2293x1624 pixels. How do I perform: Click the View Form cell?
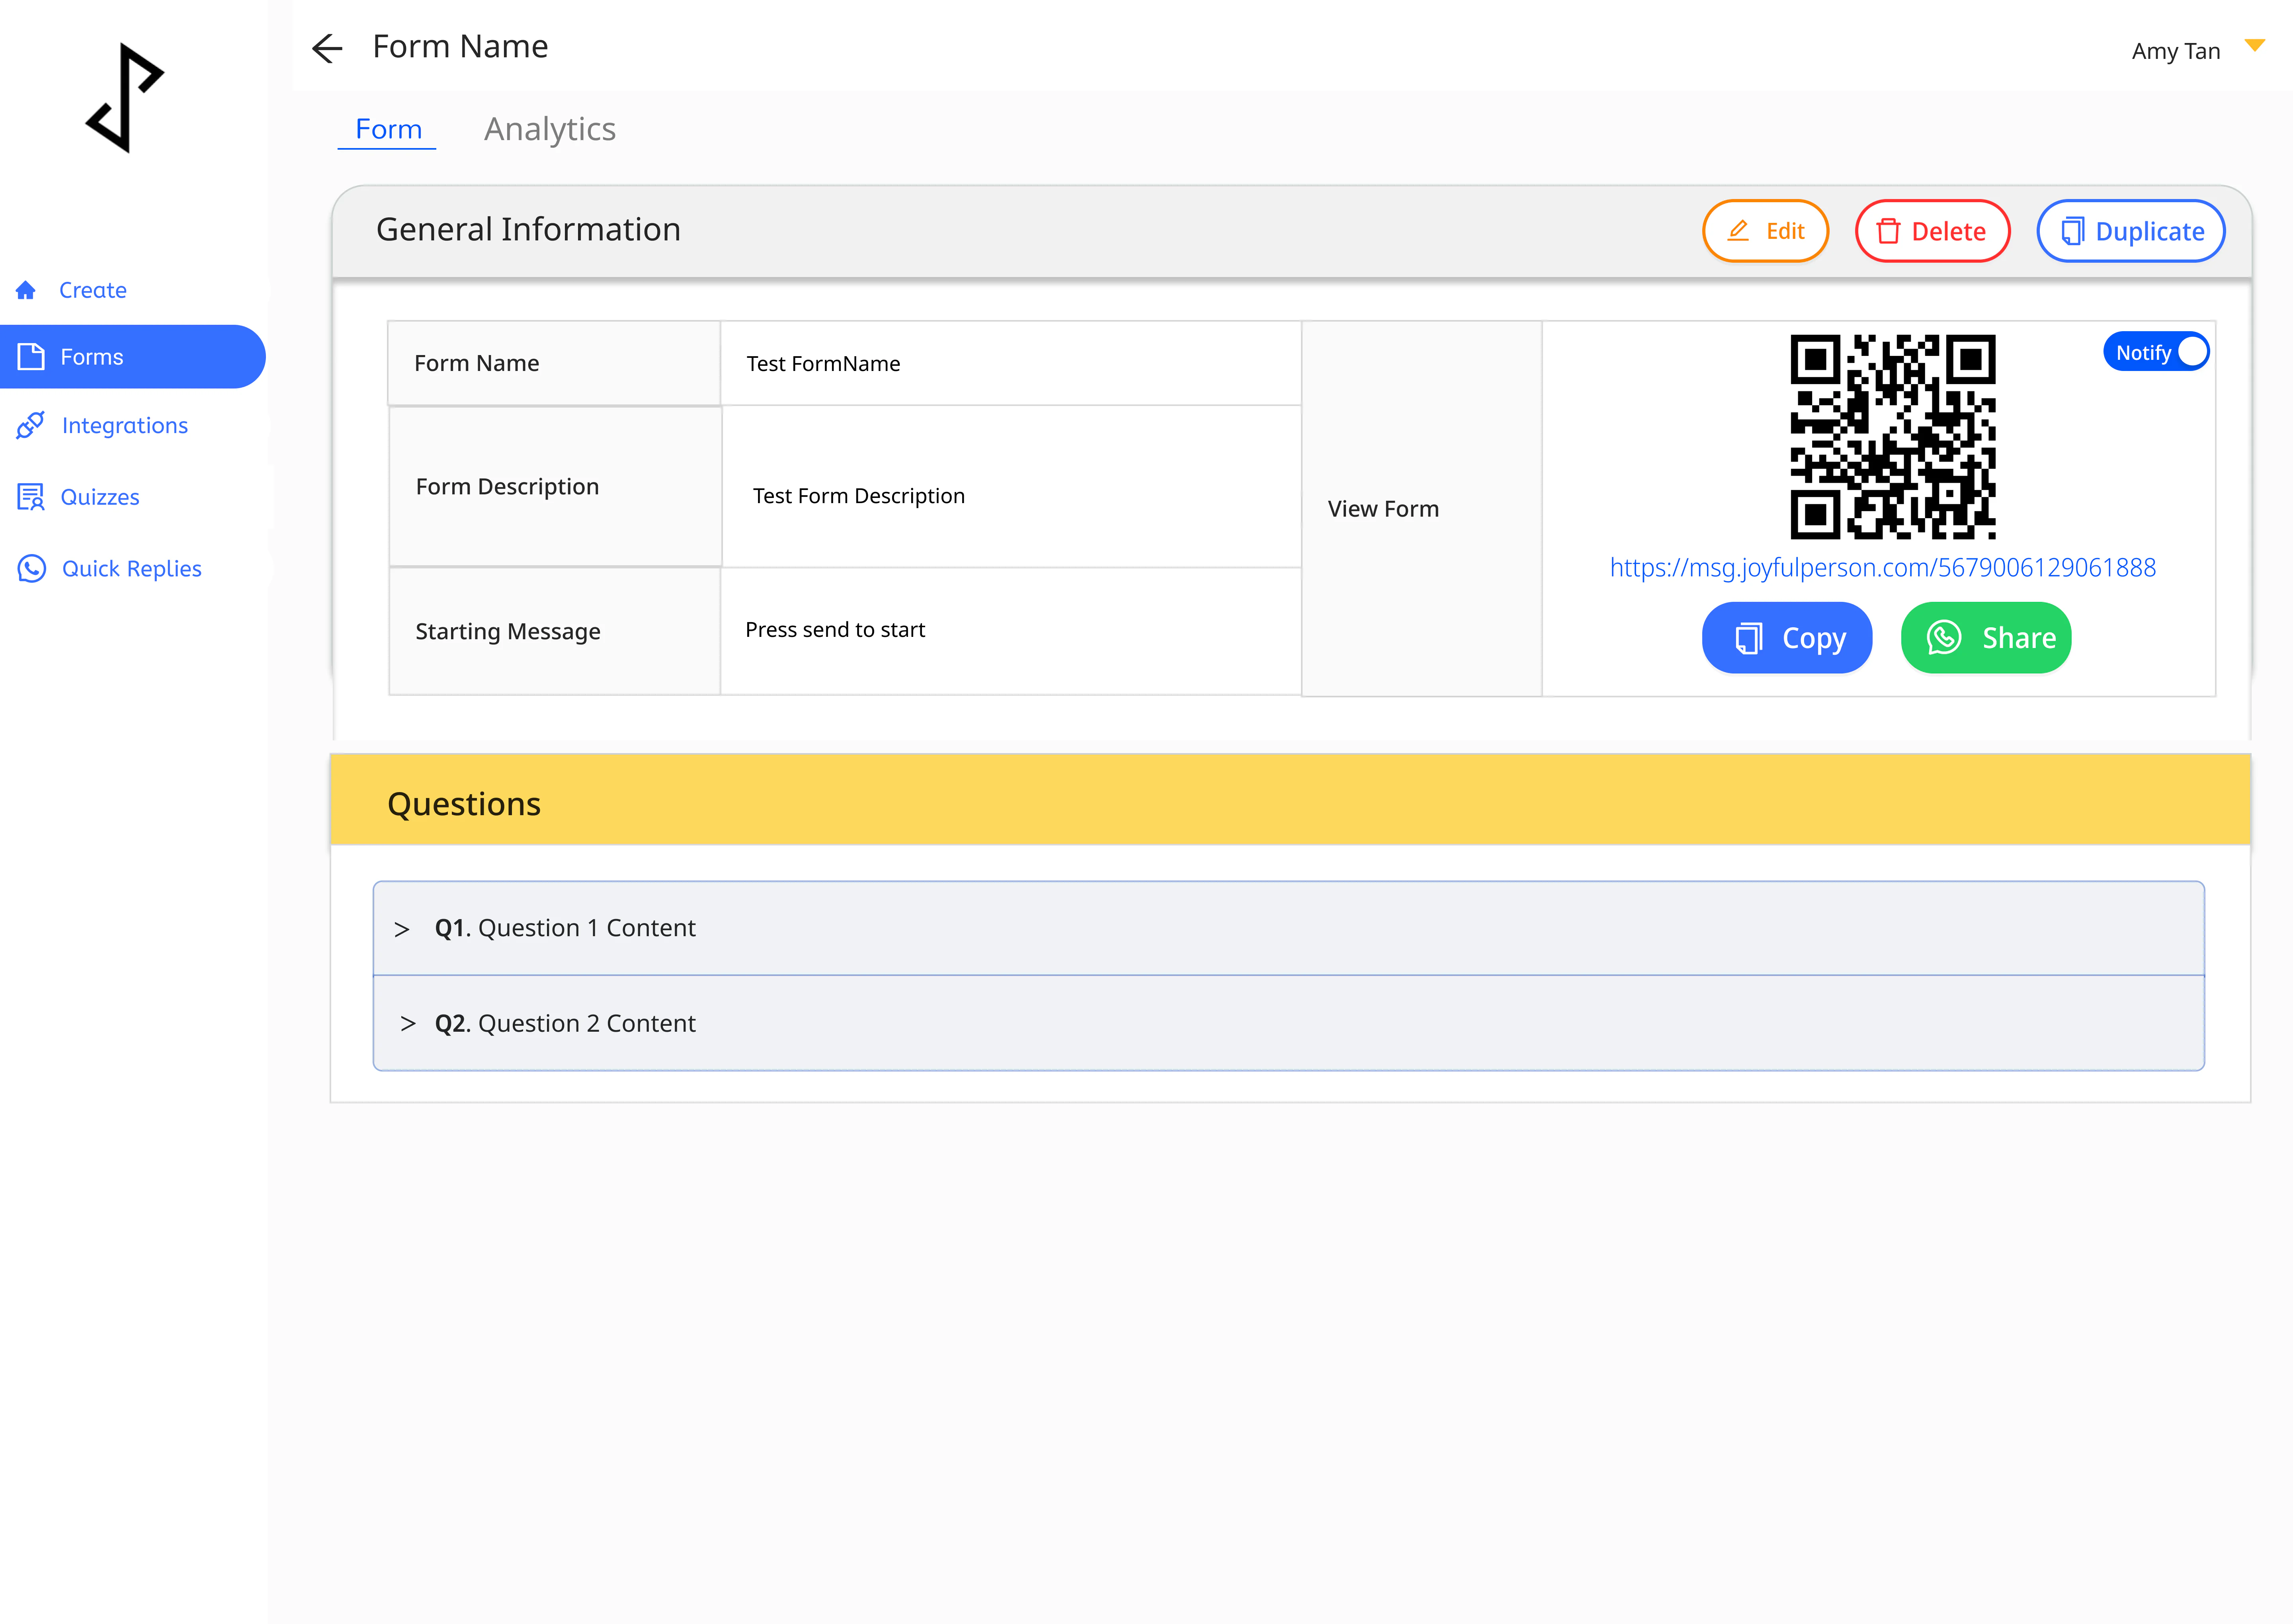pos(1421,508)
